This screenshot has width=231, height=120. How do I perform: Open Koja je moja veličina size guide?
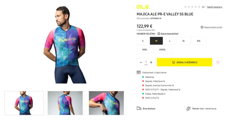(x=170, y=34)
